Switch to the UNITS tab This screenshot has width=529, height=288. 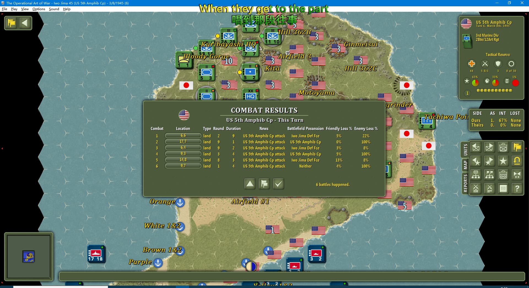(465, 150)
